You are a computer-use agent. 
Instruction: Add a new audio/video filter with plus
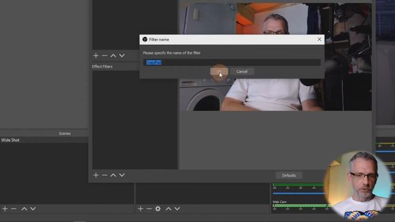tap(96, 55)
